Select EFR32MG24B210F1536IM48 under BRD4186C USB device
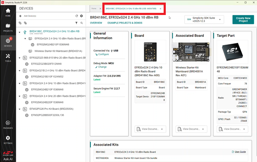 pos(53,45)
